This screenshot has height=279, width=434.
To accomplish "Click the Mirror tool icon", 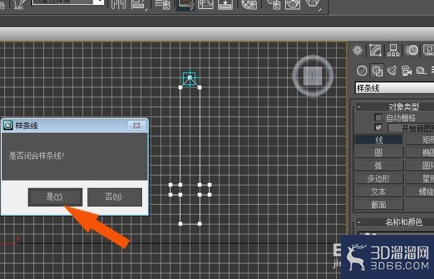I will click(x=119, y=4).
